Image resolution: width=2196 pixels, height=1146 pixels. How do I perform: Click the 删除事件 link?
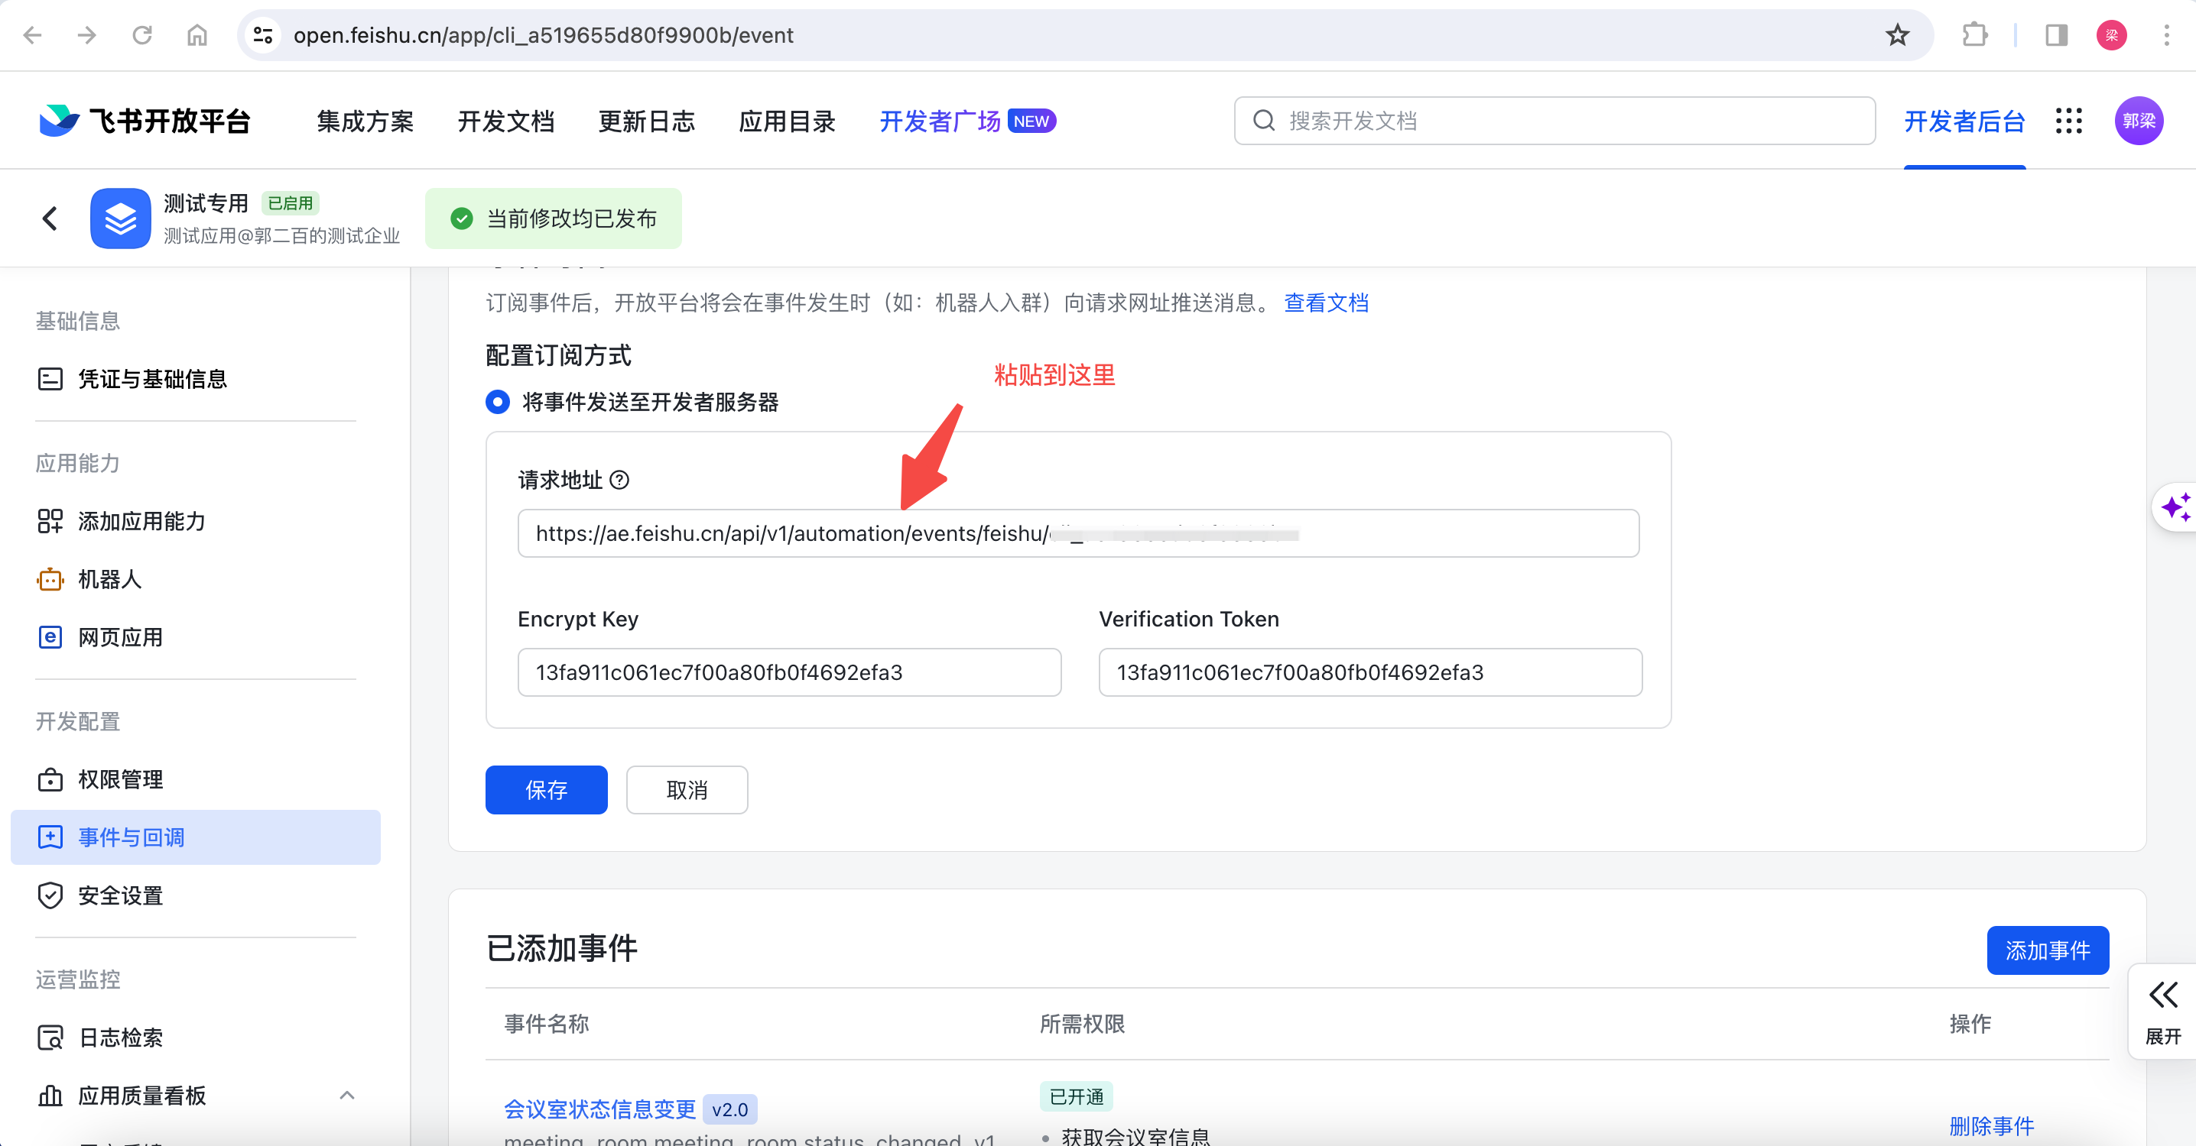(x=1991, y=1125)
